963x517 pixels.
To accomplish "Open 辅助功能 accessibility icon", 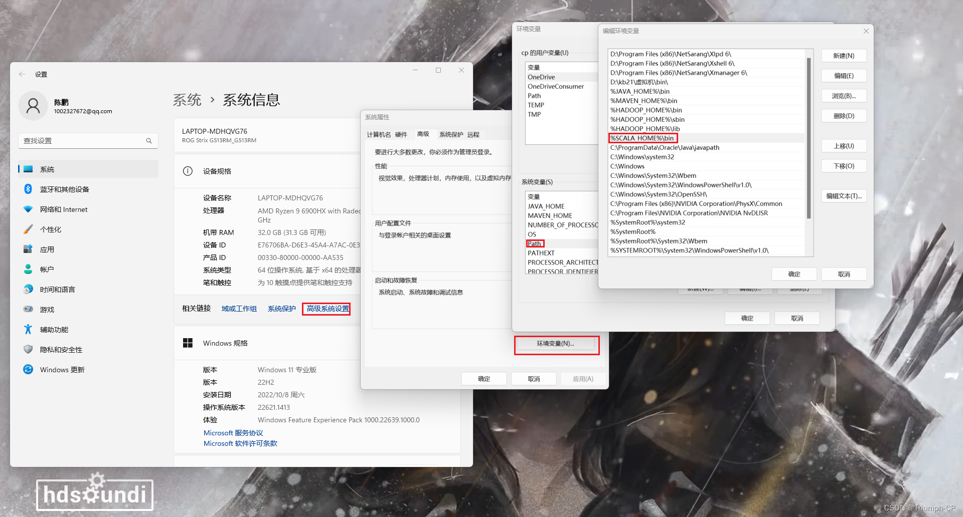I will (28, 329).
